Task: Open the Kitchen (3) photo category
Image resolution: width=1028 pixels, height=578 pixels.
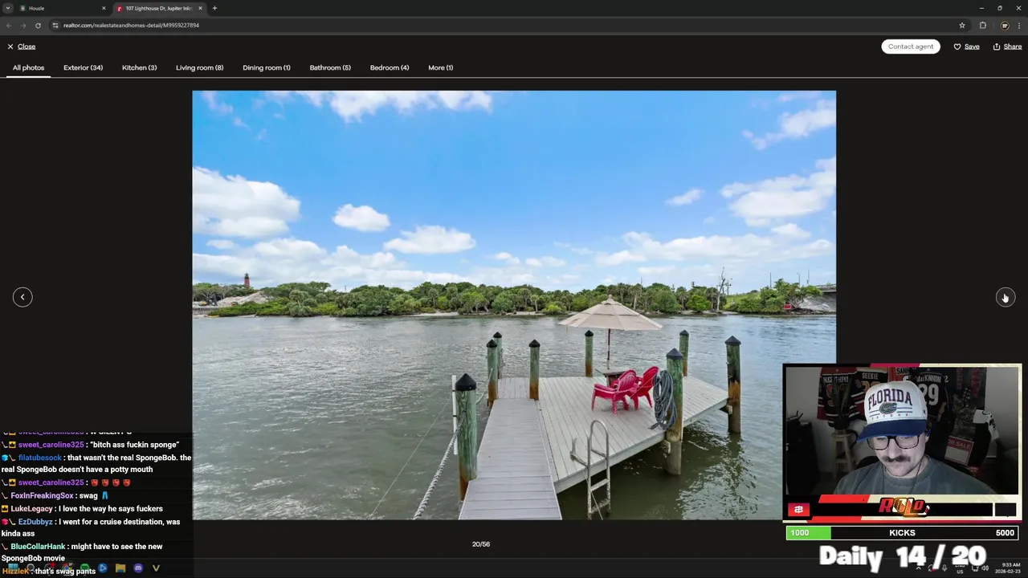Action: pos(139,67)
